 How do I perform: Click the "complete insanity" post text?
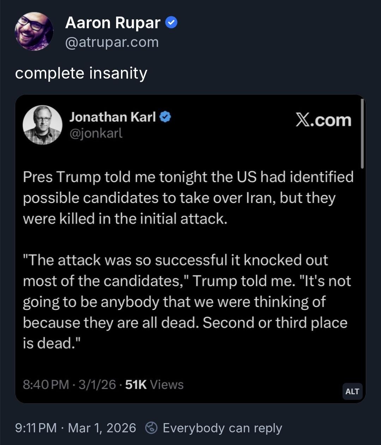[81, 73]
